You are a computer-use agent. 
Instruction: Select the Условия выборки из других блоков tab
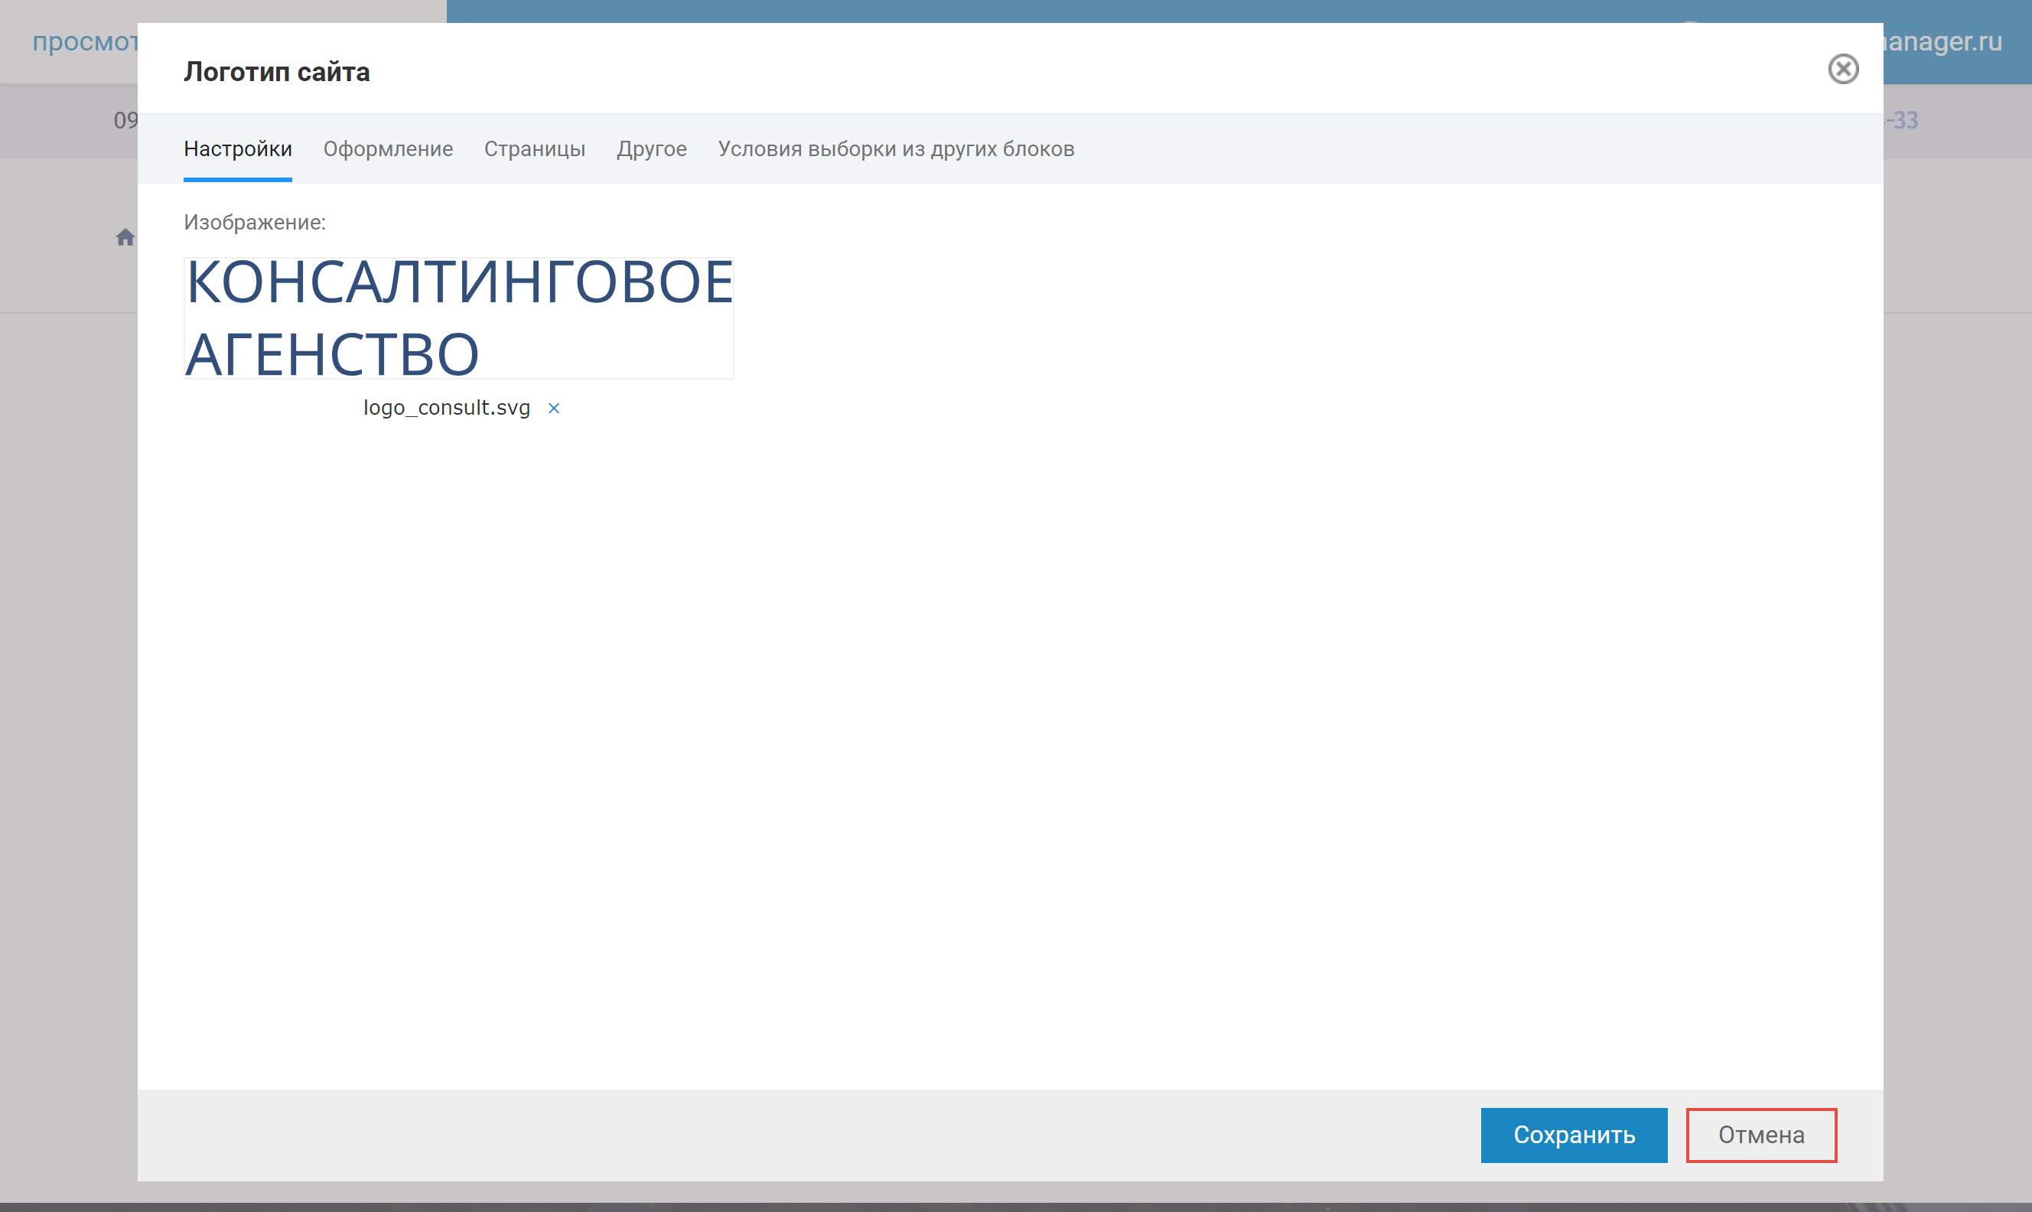click(x=895, y=148)
